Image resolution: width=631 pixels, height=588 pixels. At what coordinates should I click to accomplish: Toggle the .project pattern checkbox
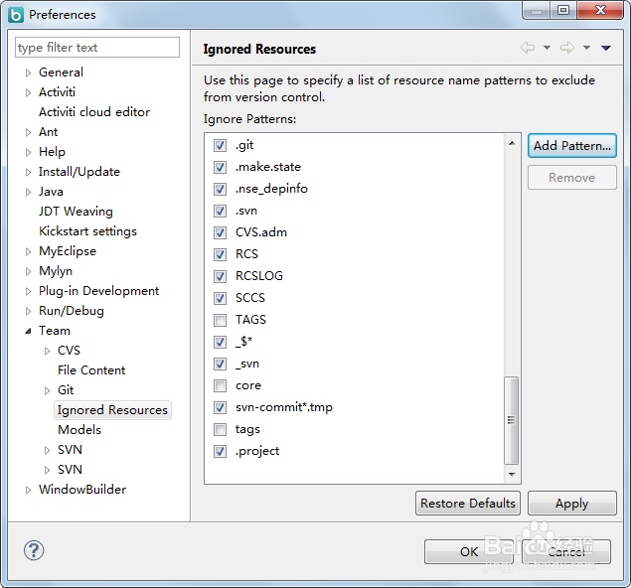220,451
